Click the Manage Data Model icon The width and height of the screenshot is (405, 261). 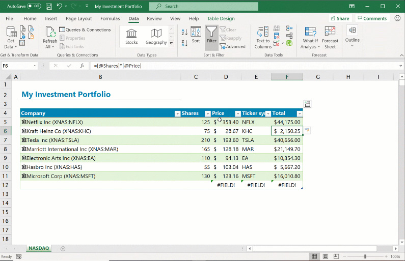click(x=289, y=43)
